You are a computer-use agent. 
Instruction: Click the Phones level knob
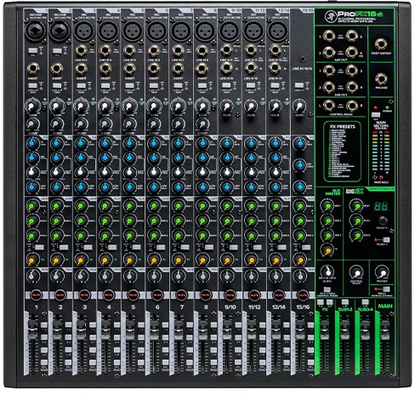[x=382, y=272]
